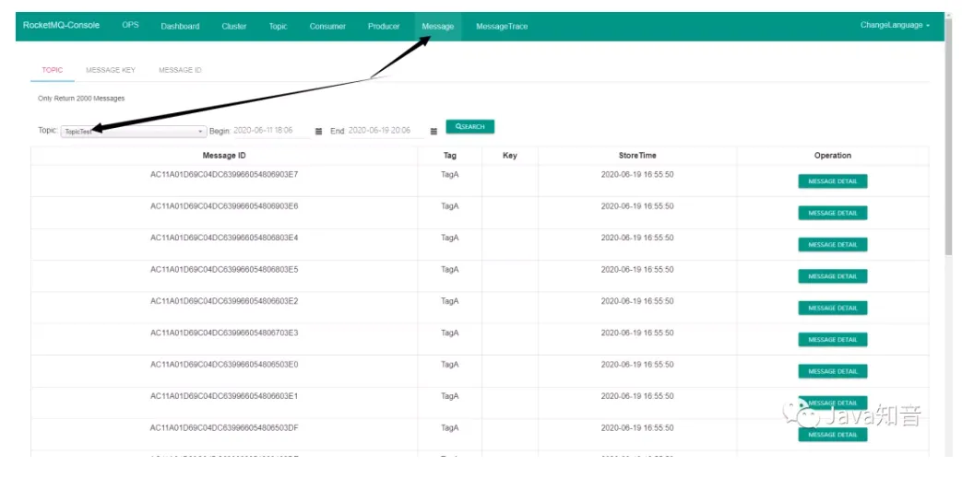Open message detail for ID ending 703E3
The height and width of the screenshot is (478, 962).
click(x=833, y=340)
